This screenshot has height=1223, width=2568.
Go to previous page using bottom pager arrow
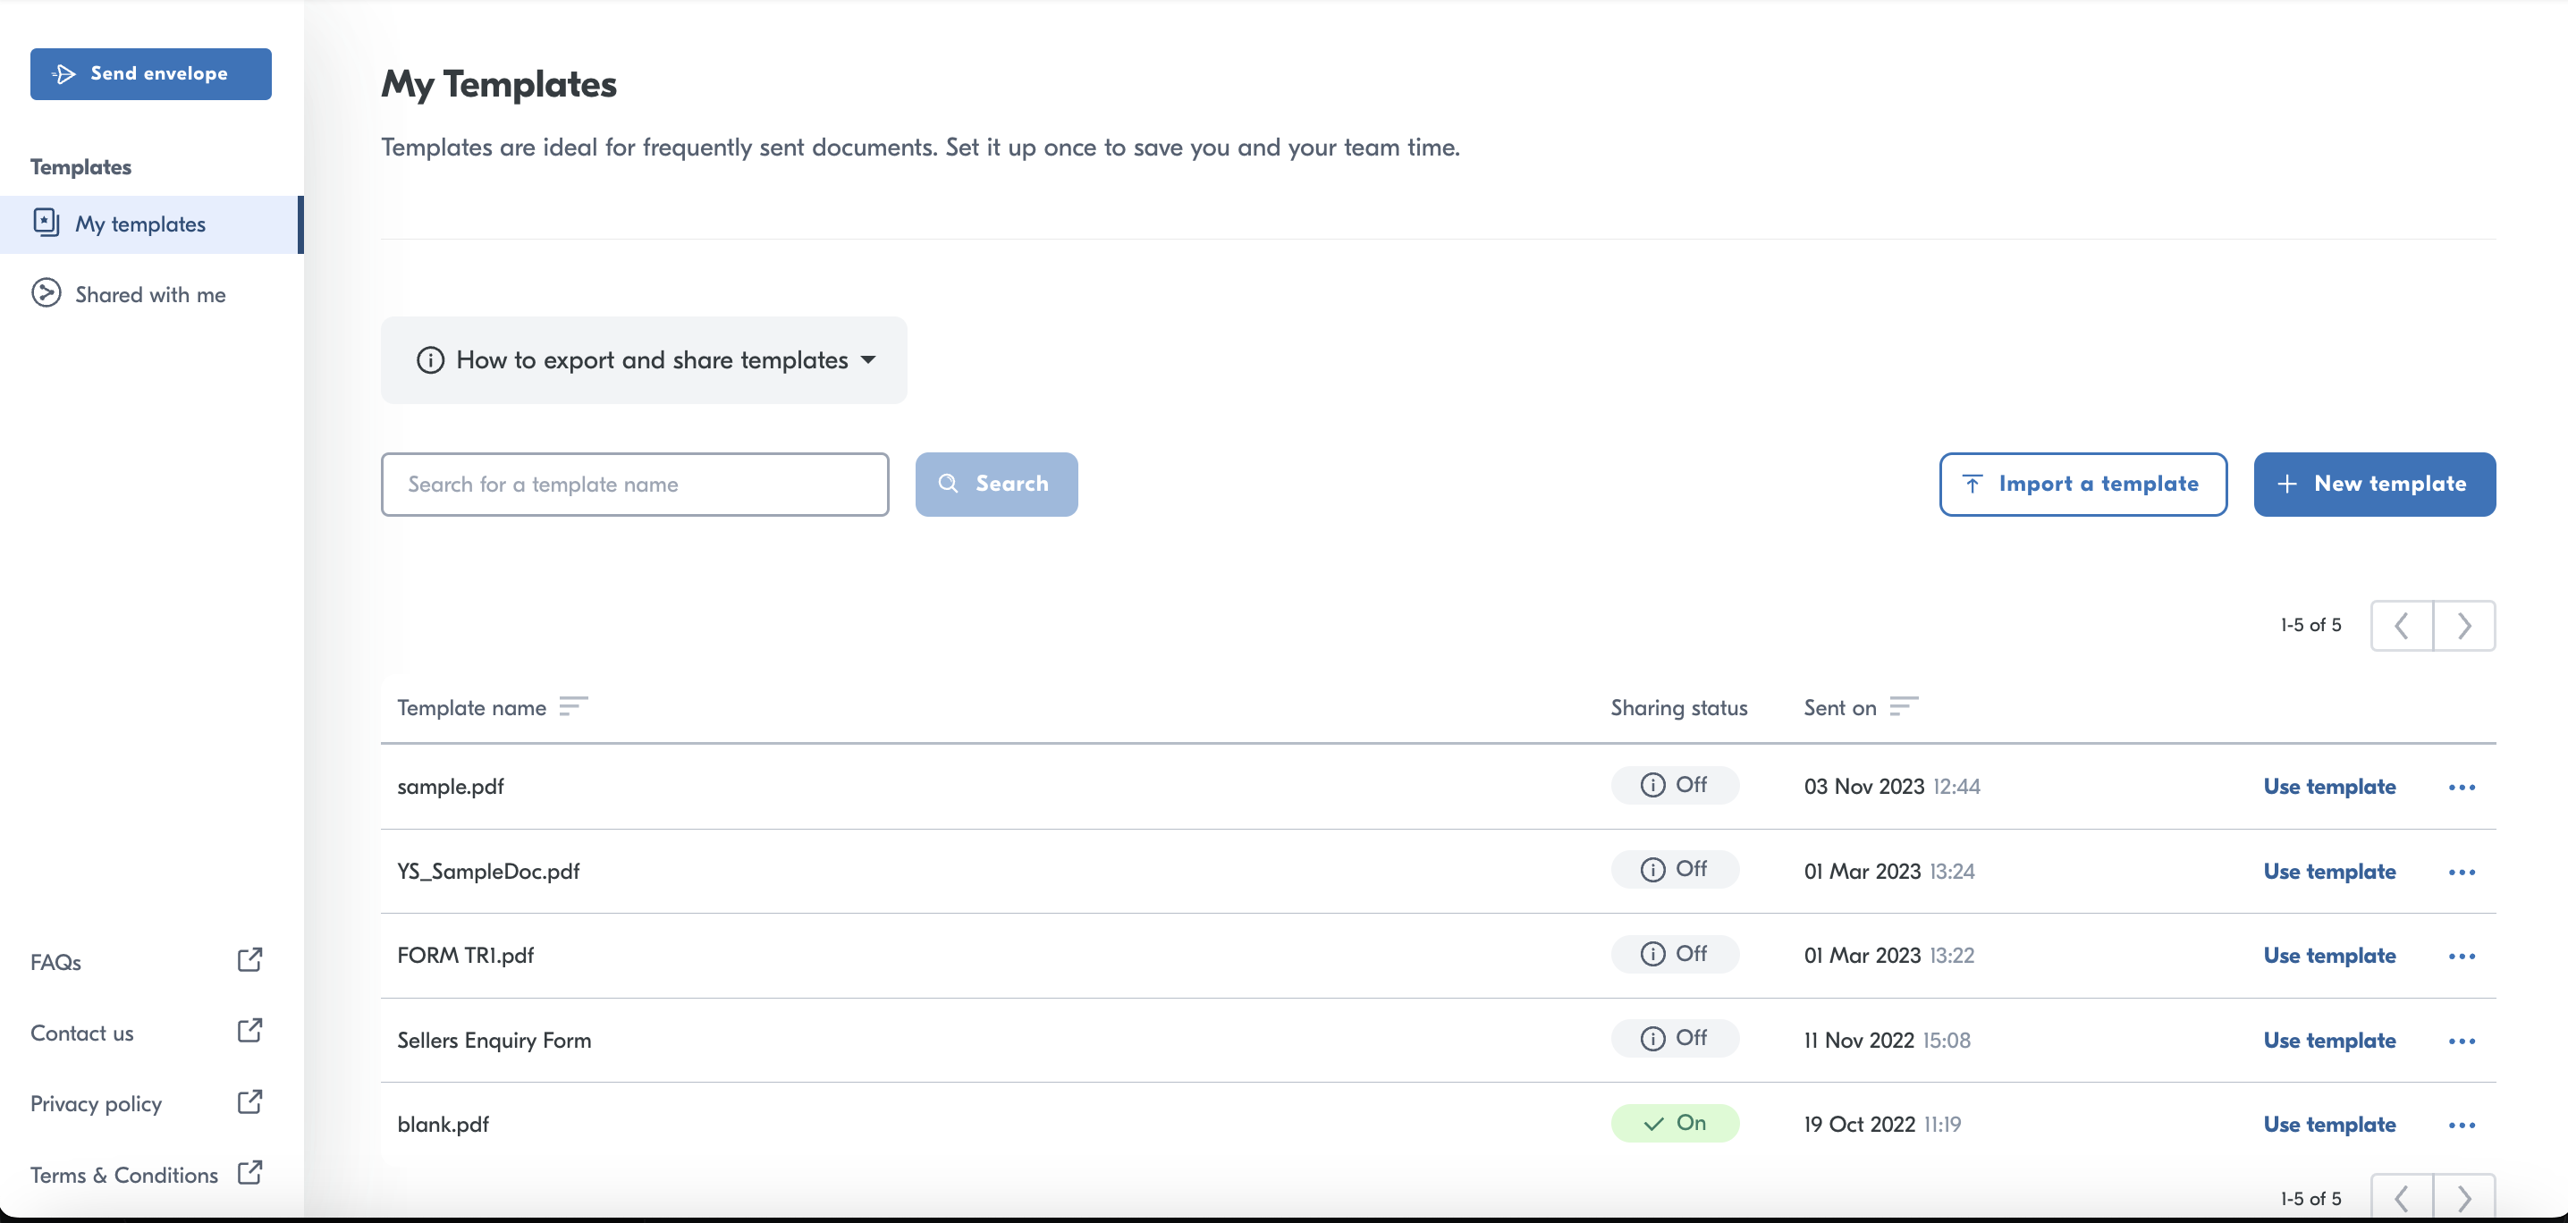(x=2402, y=1198)
